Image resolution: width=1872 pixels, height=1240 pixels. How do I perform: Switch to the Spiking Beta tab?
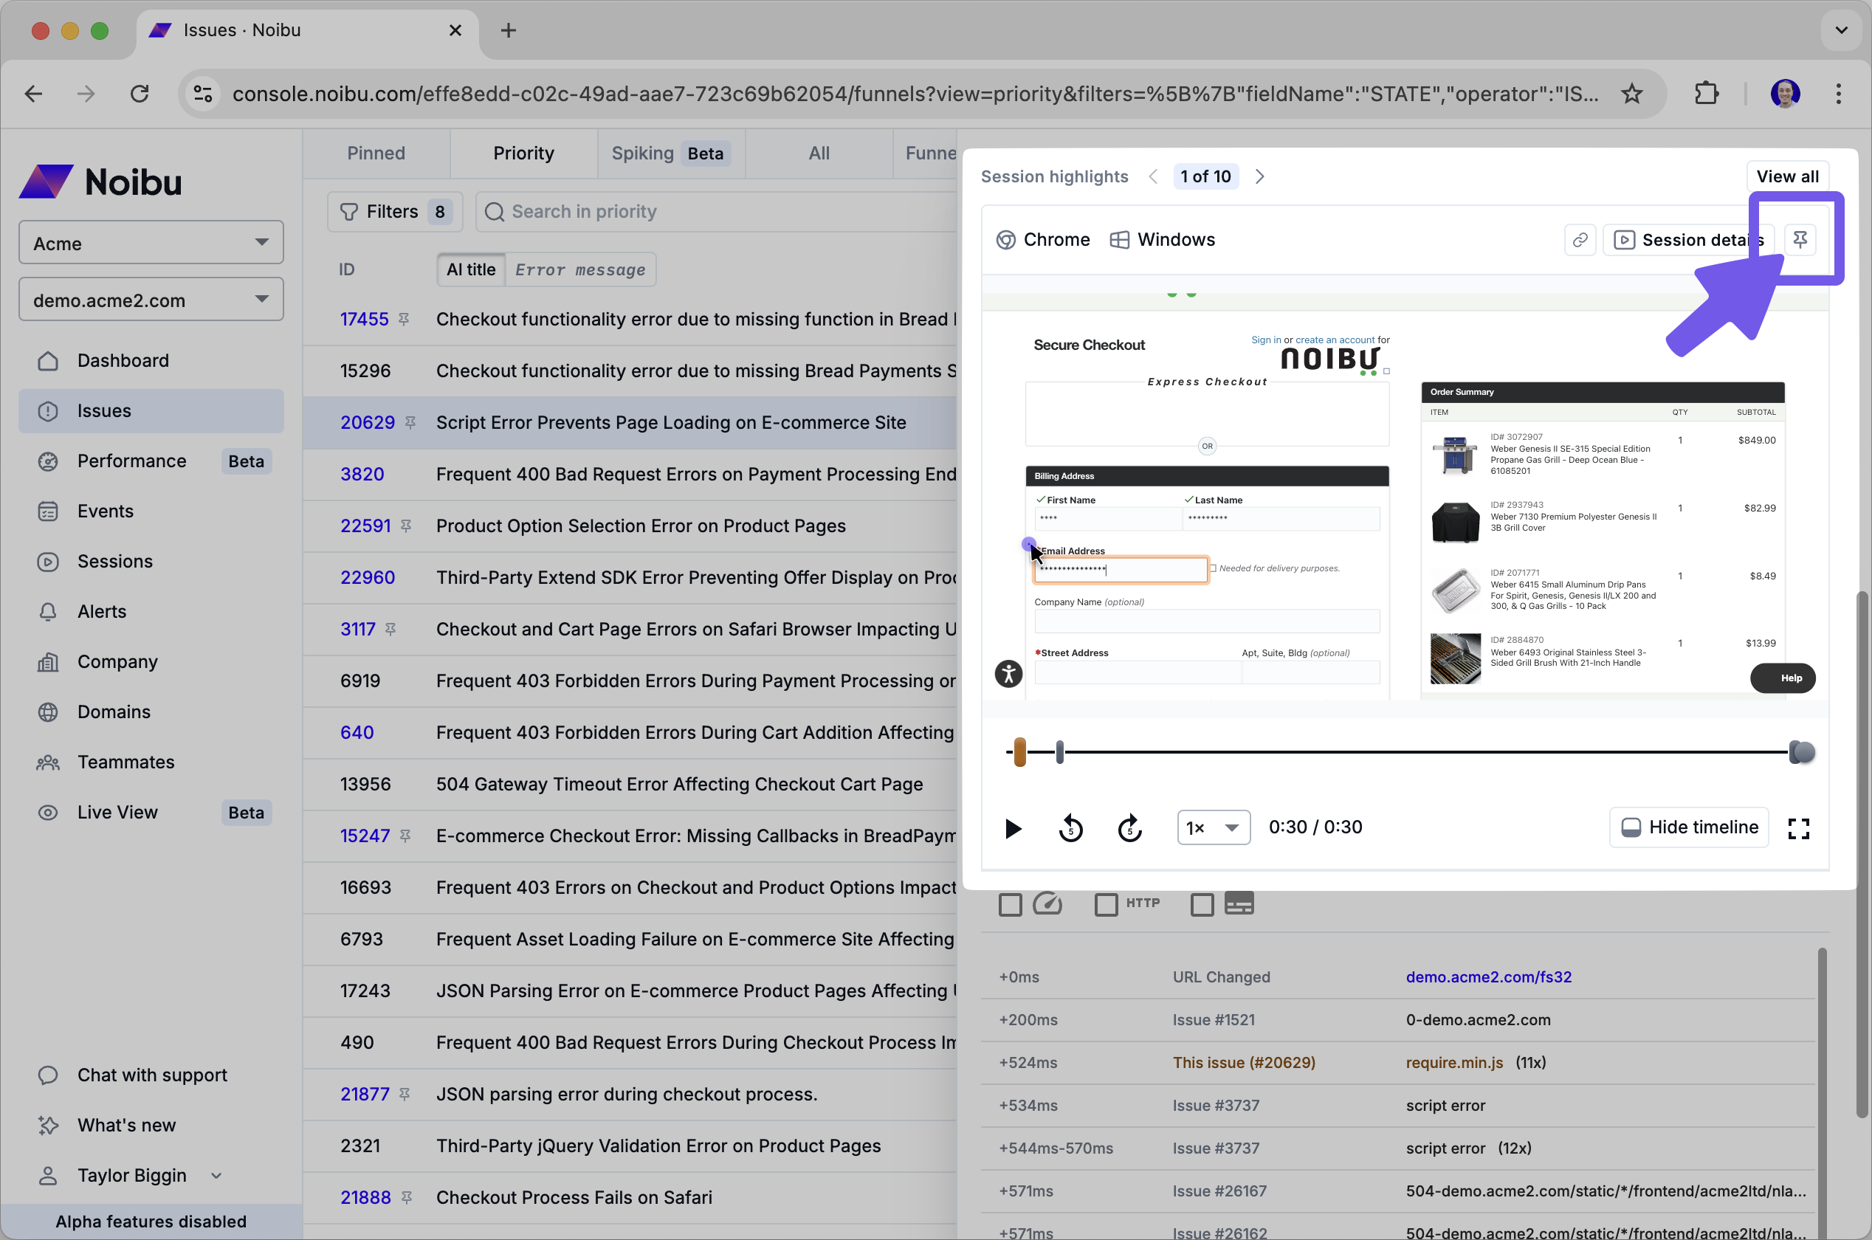(669, 154)
